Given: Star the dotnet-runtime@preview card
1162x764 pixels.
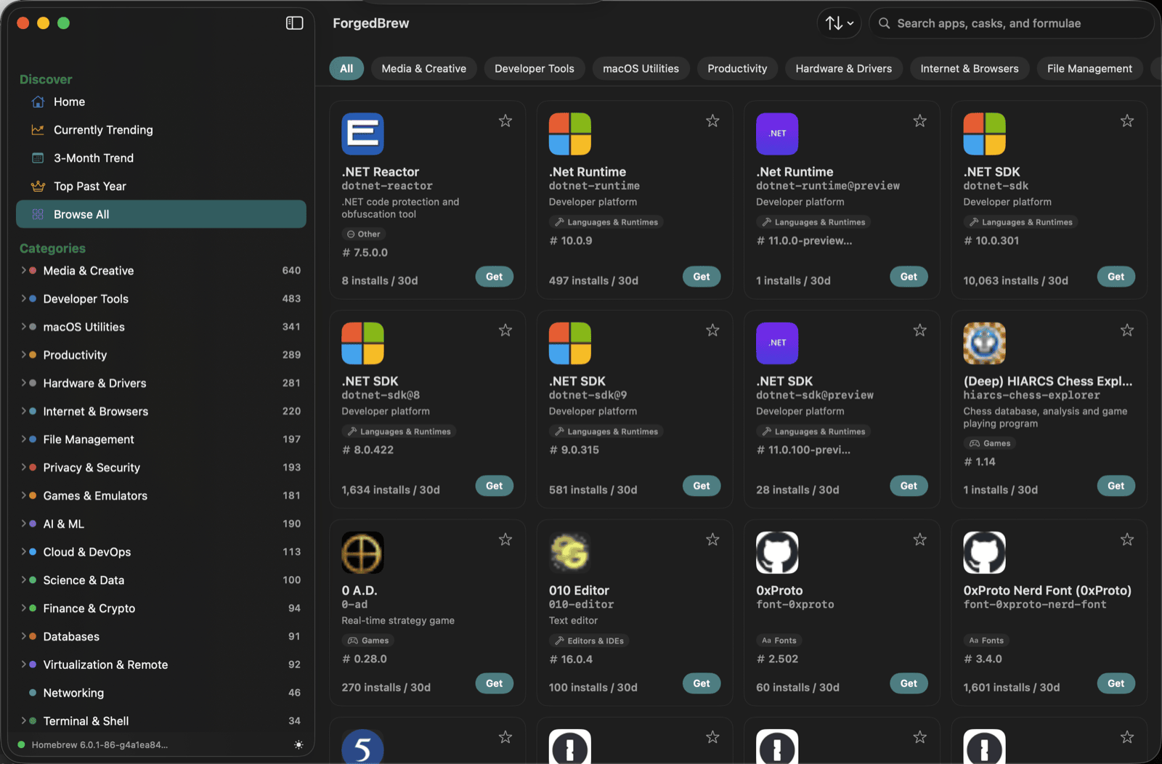Looking at the screenshot, I should coord(919,121).
